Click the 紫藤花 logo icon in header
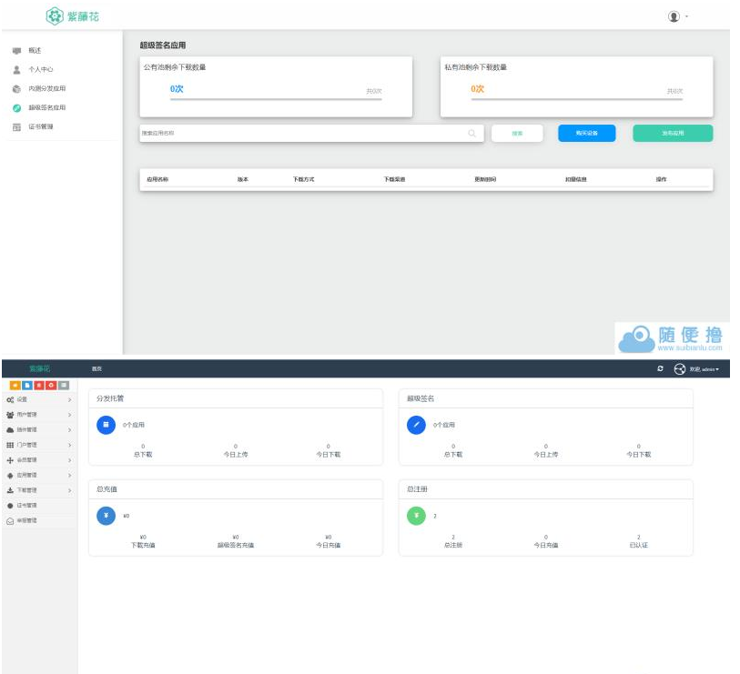The height and width of the screenshot is (674, 740). pos(55,16)
